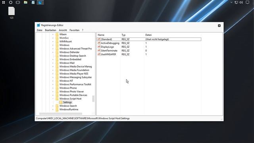The height and width of the screenshot is (143, 254).
Task: Click SilentTerminate data value 0
Action: click(146, 50)
